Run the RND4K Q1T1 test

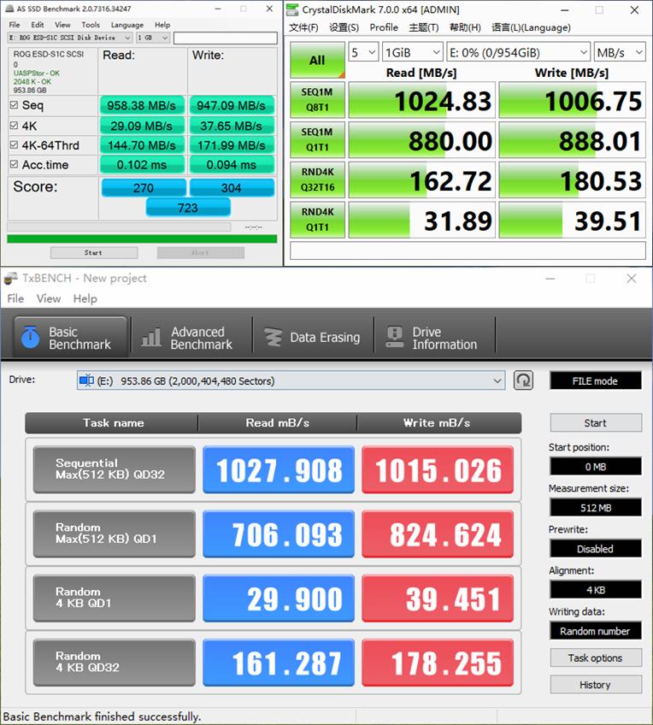317,219
